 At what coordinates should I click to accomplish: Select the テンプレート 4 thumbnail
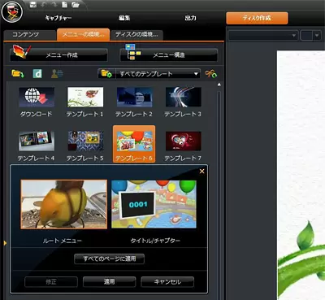(x=37, y=141)
